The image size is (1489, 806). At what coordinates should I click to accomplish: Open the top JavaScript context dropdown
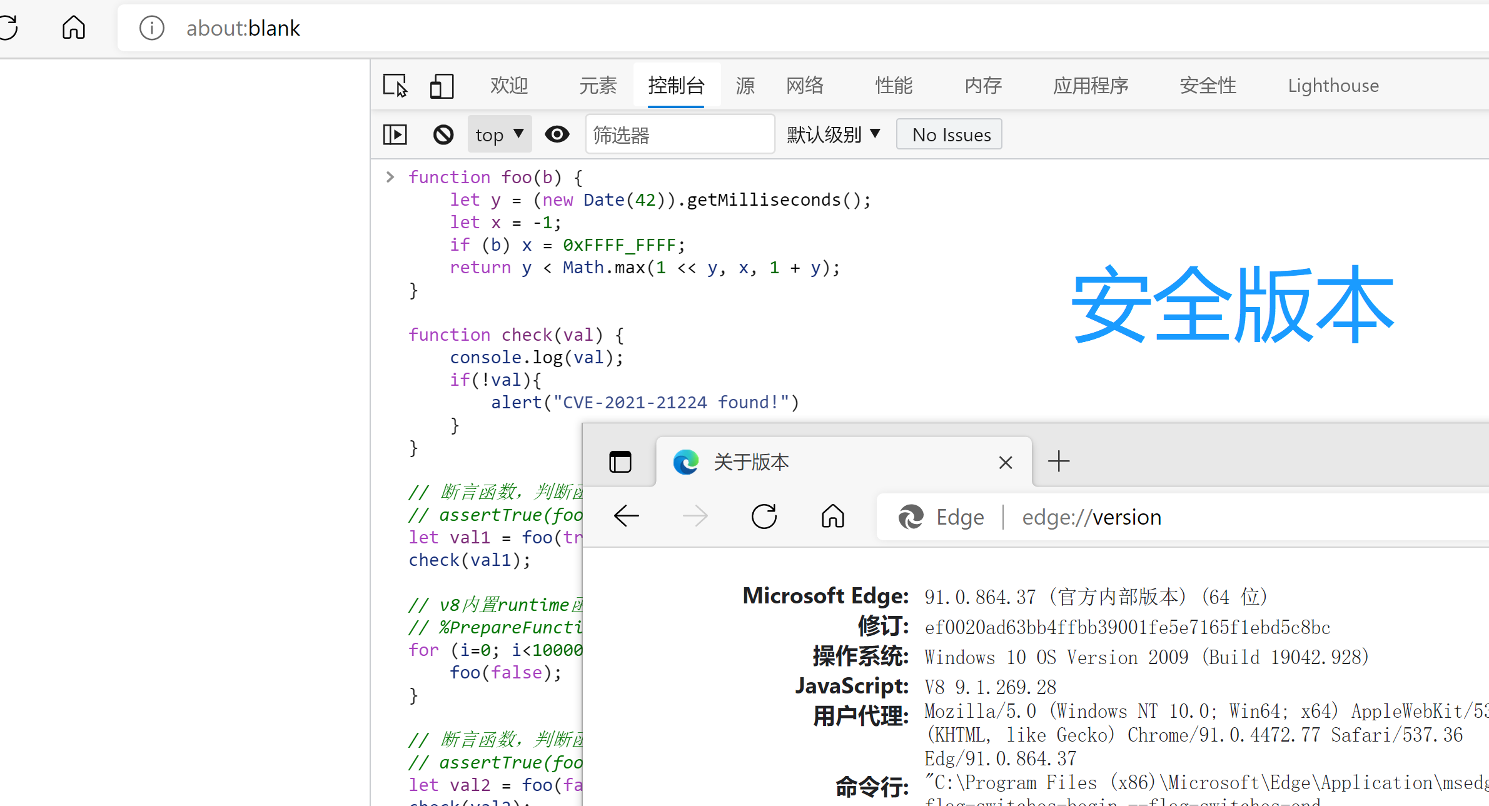[x=500, y=134]
